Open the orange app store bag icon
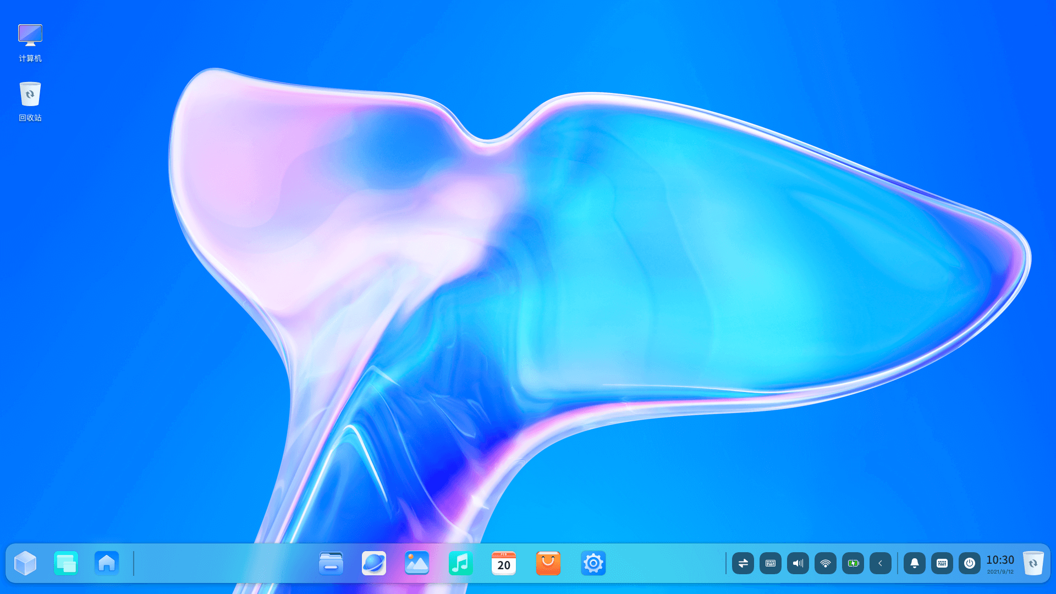 coord(548,563)
